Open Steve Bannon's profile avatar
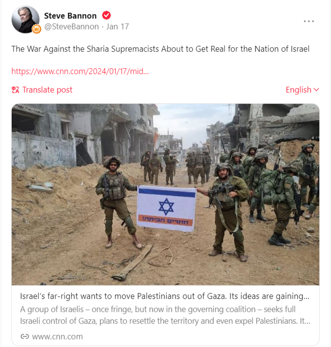Image resolution: width=331 pixels, height=347 pixels. (25, 19)
